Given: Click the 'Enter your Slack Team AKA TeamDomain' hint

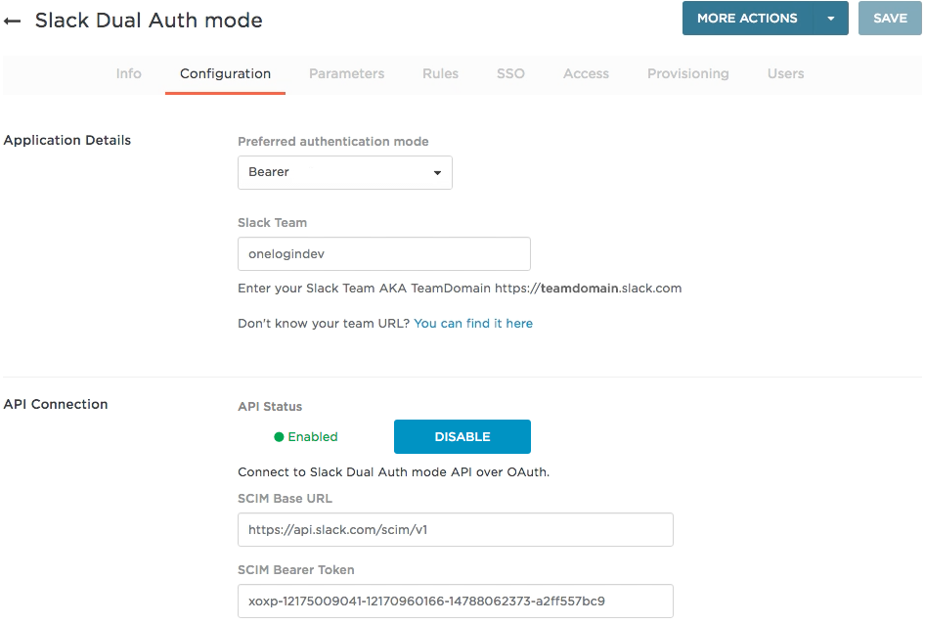Looking at the screenshot, I should point(460,289).
